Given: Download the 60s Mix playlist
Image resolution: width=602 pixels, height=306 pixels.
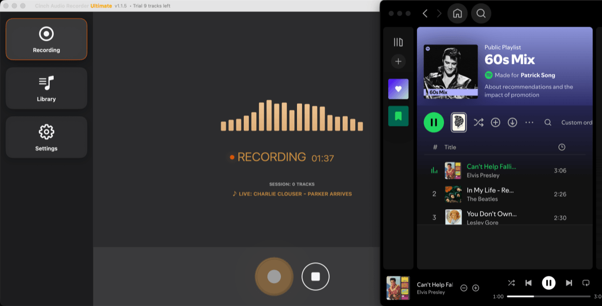Looking at the screenshot, I should [512, 122].
